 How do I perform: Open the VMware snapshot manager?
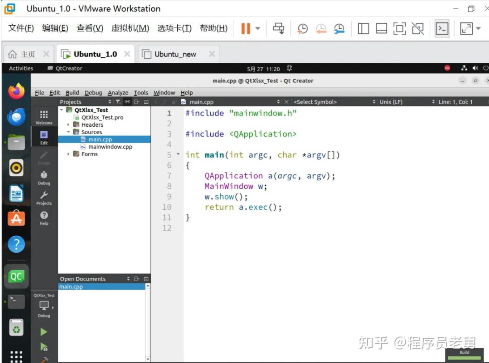point(339,28)
